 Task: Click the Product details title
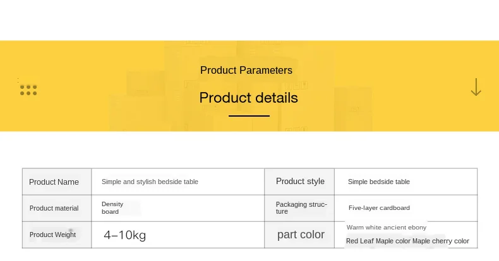pyautogui.click(x=248, y=98)
